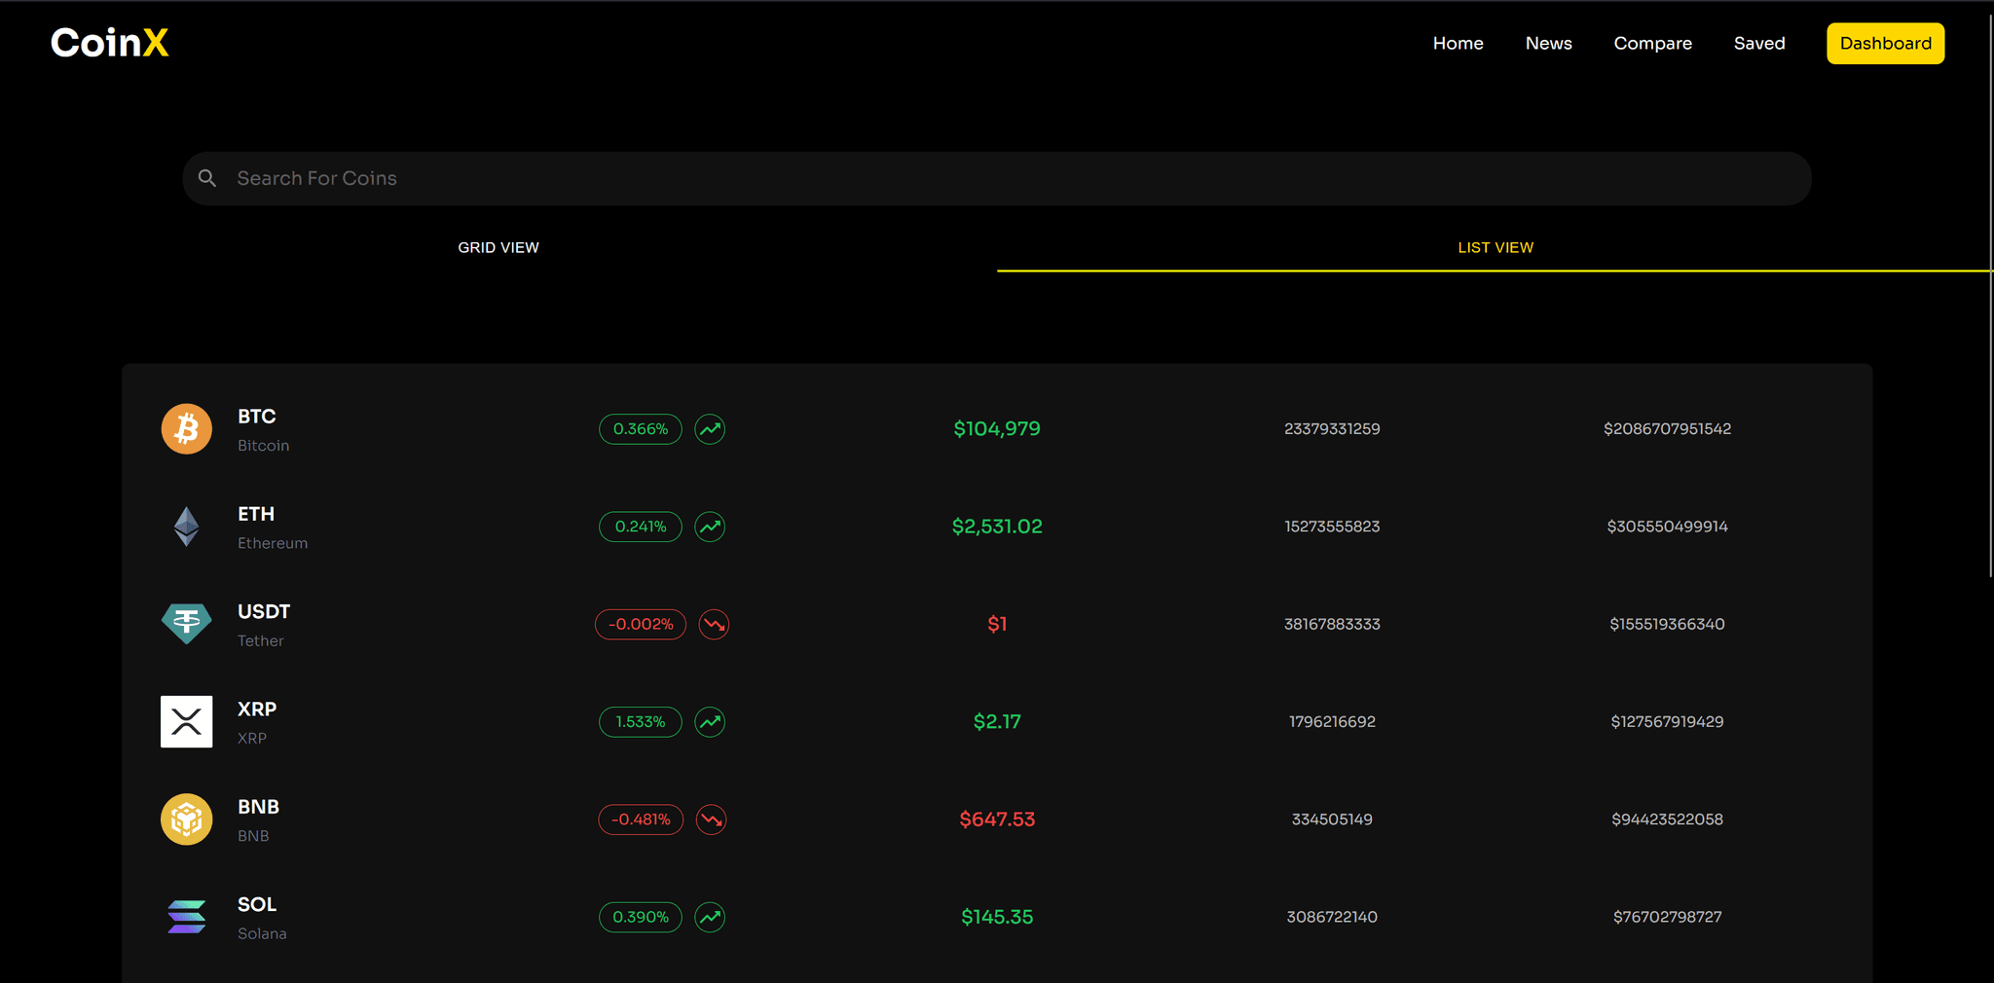Click the 1.533% change badge
The image size is (1994, 983).
tap(641, 721)
